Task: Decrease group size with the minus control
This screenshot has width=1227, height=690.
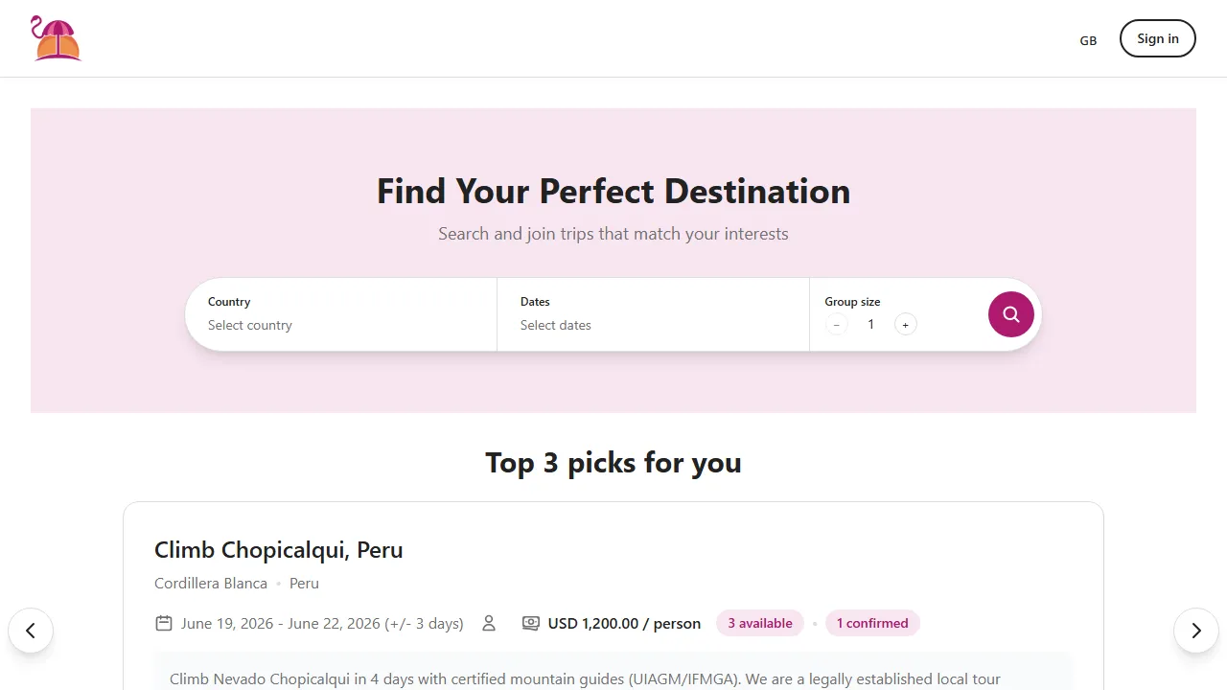Action: click(x=836, y=324)
